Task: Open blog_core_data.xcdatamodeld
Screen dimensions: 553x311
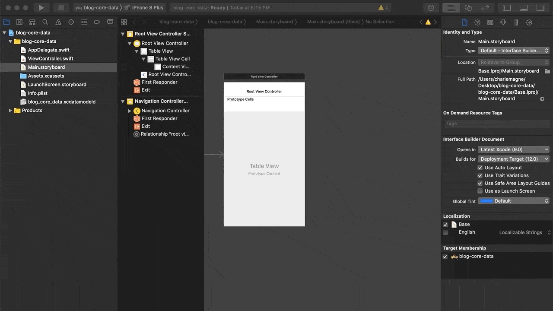Action: click(61, 102)
